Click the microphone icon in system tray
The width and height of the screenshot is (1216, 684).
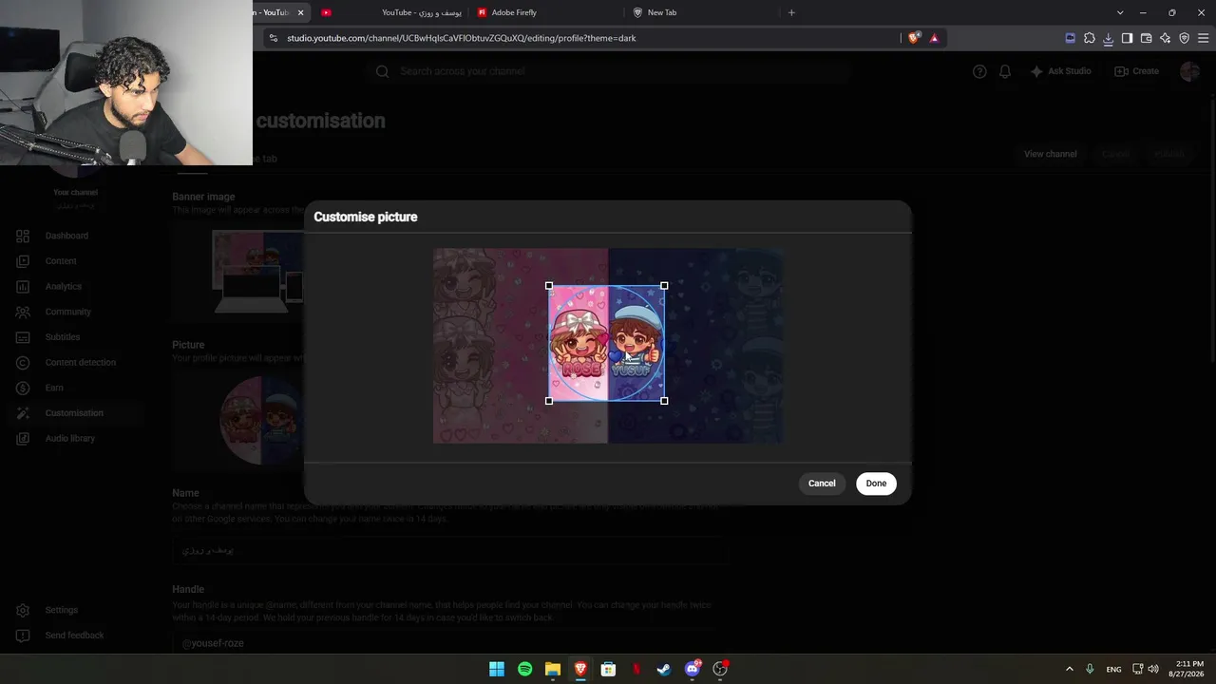[1090, 669]
